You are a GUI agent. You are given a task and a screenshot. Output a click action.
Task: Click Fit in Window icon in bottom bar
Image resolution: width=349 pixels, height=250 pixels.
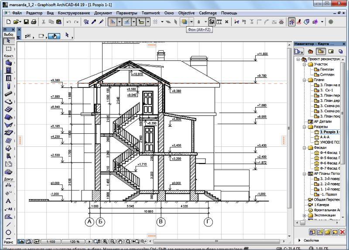pos(128,242)
